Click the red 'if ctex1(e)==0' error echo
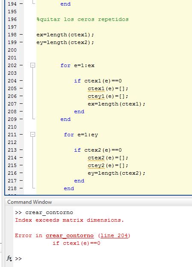Viewport: 192px width, 267px height. point(77,243)
